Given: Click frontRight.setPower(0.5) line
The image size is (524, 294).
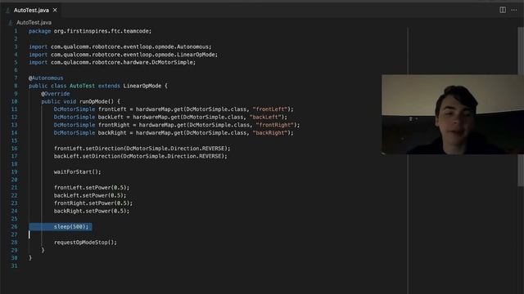Looking at the screenshot, I should click(93, 203).
